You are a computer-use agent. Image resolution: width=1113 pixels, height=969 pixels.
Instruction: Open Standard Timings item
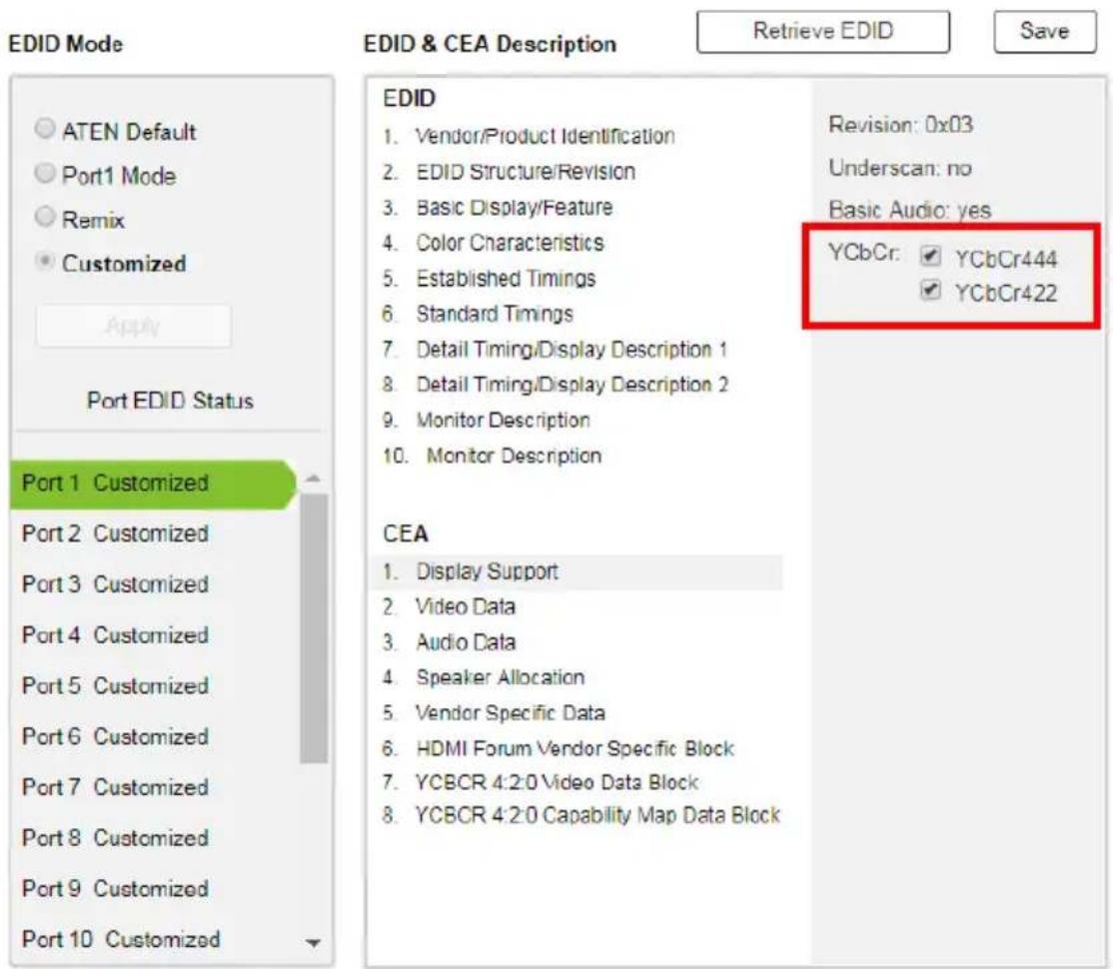click(478, 314)
